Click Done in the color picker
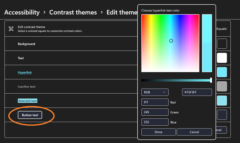This screenshot has height=143, width=240. [158, 132]
